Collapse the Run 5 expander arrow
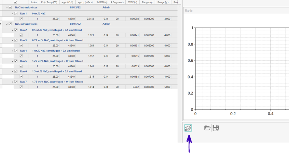The image size is (289, 153). (12, 61)
